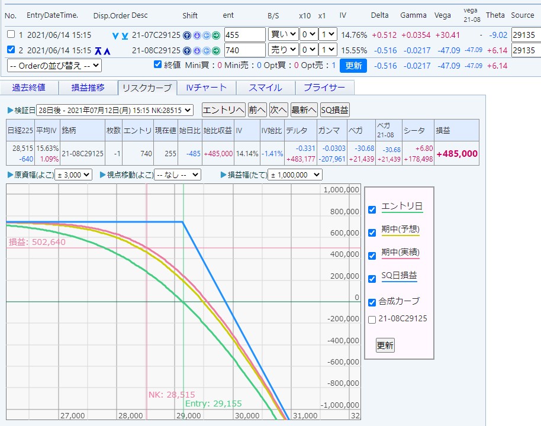541x426 pixels.
Task: Click the 最新へ button
Action: click(304, 110)
